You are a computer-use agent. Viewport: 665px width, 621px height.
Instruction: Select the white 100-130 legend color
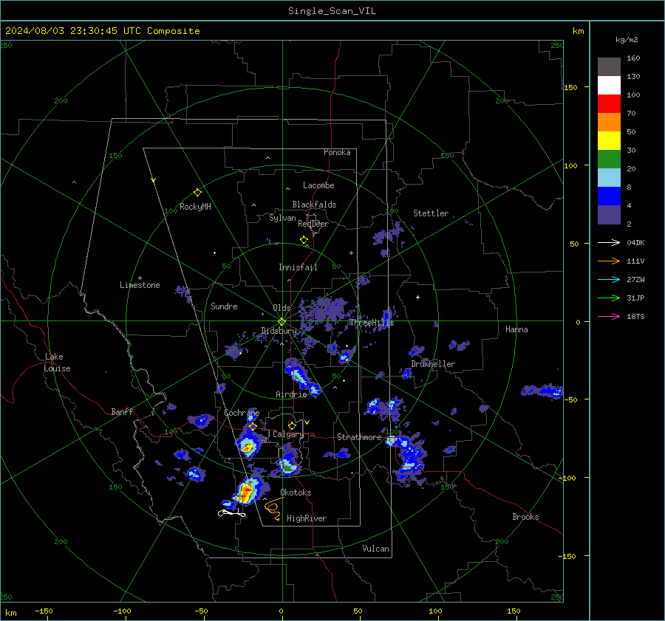[609, 86]
